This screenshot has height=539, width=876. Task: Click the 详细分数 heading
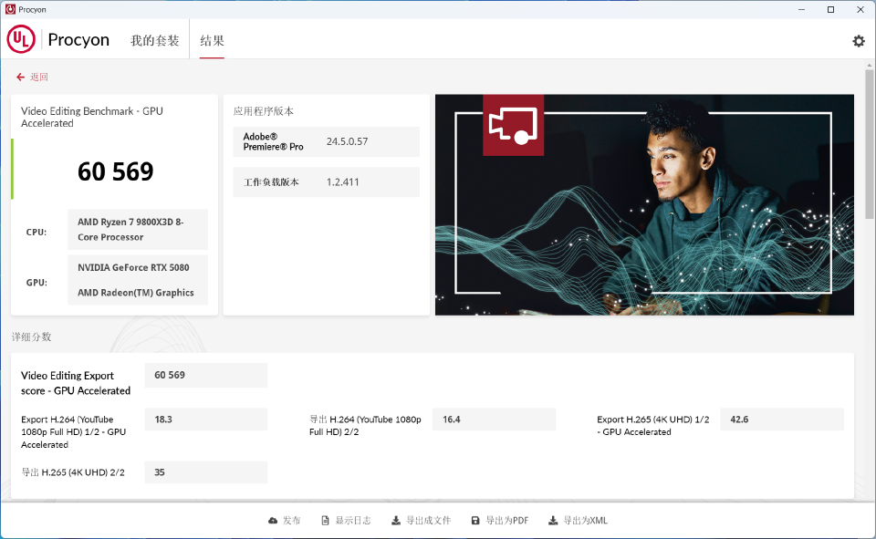click(x=31, y=337)
